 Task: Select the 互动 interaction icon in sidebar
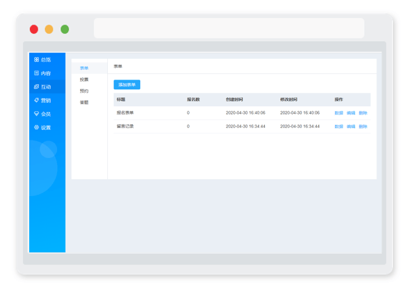point(36,87)
